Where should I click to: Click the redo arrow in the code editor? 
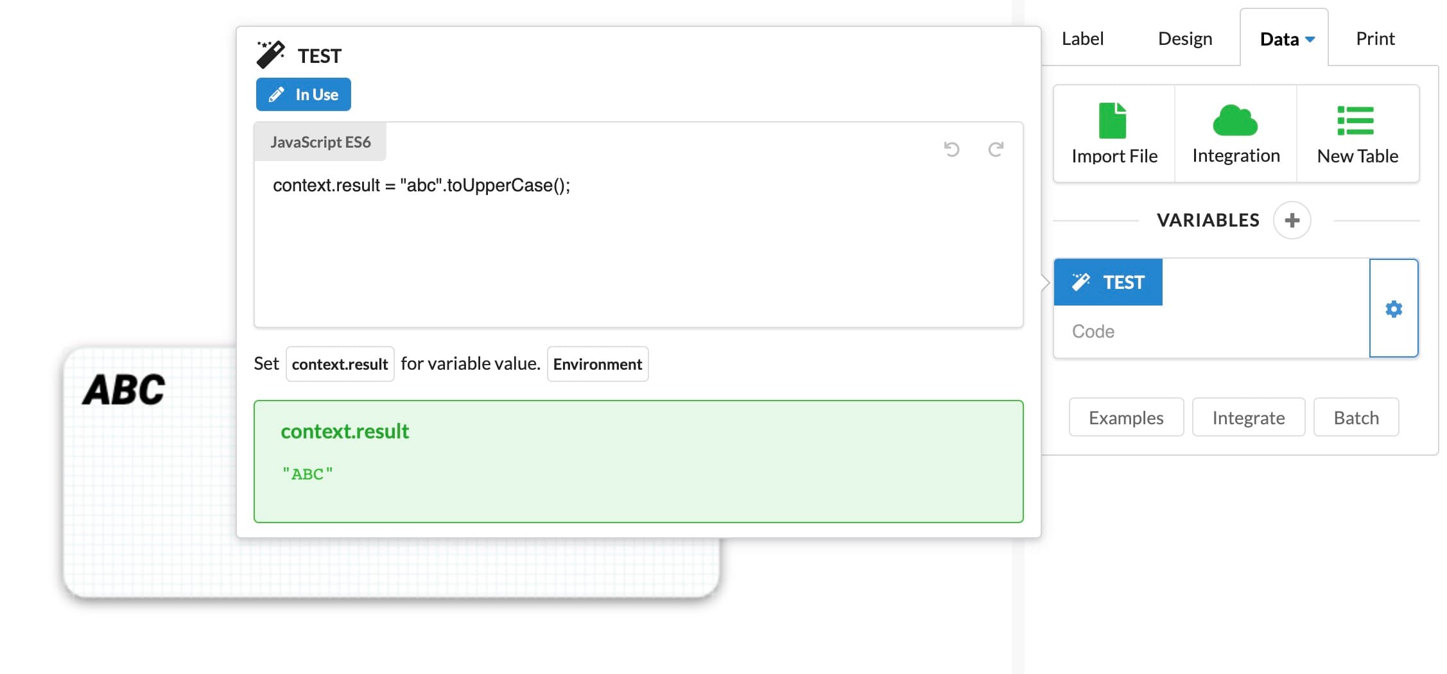point(996,150)
